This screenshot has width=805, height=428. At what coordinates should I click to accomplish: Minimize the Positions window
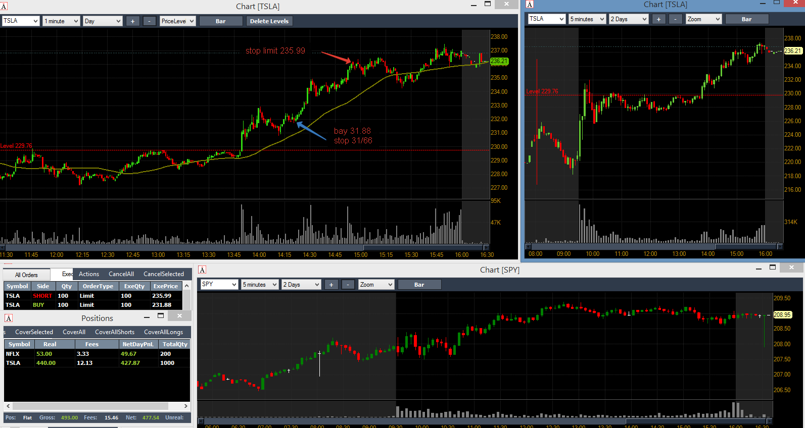point(147,317)
